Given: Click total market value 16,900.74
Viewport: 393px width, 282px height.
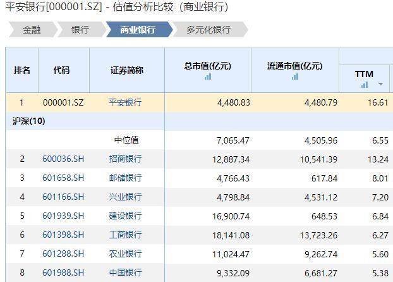Looking at the screenshot, I should [x=231, y=216].
